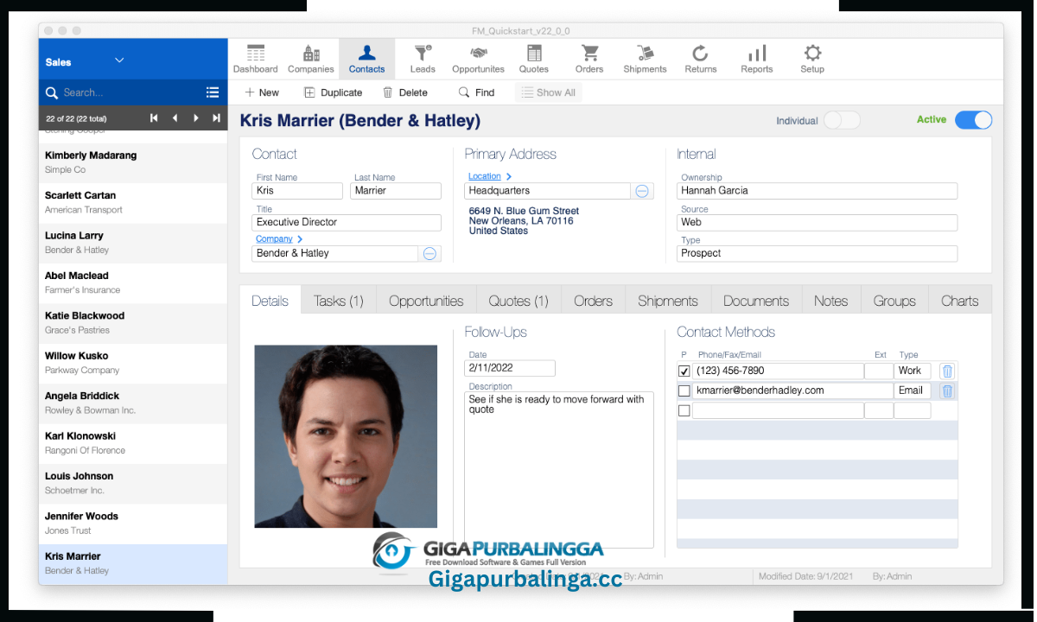Switch to the Charts tab
Image resolution: width=1037 pixels, height=622 pixels.
[960, 301]
